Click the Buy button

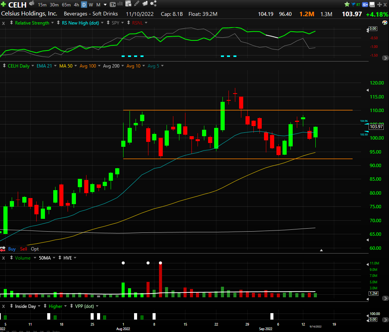pos(12,249)
